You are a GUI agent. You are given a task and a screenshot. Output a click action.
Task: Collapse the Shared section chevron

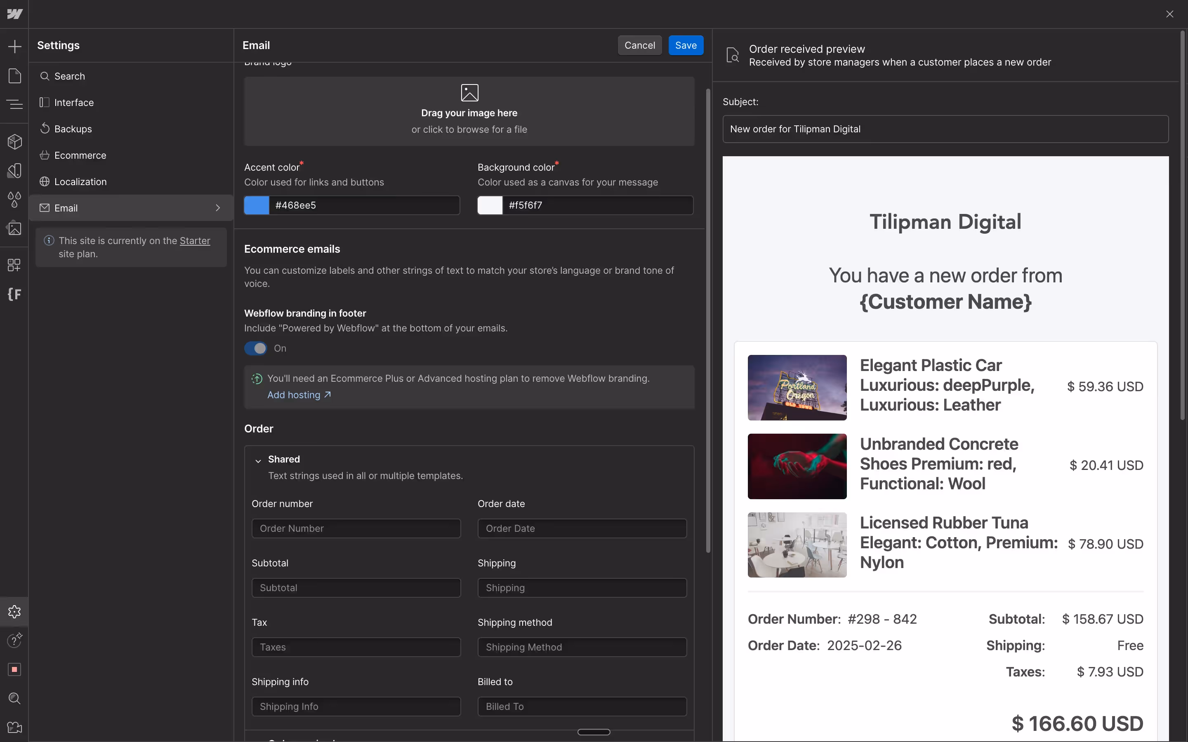point(258,460)
